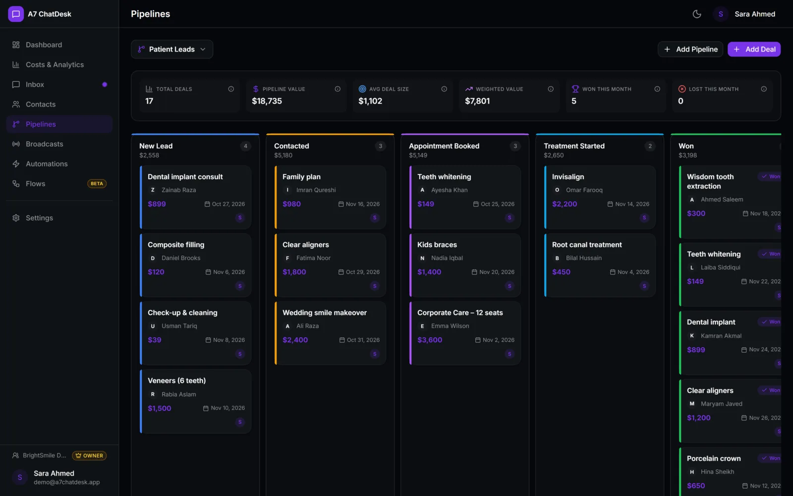
Task: Open the Dental implant consult deal card
Action: [x=196, y=197]
